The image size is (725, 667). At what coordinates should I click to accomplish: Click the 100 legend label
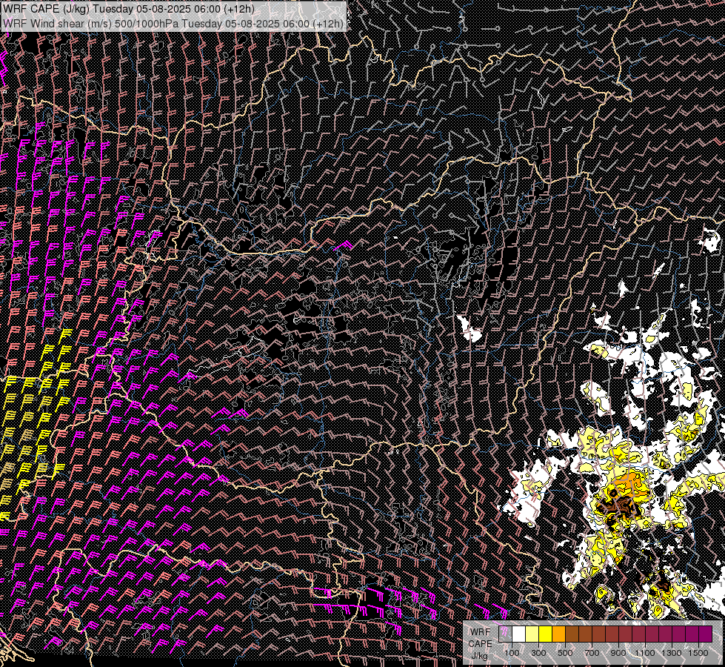point(512,653)
